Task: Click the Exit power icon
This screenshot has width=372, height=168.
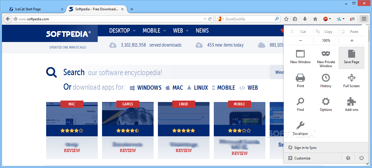Action: click(x=361, y=158)
